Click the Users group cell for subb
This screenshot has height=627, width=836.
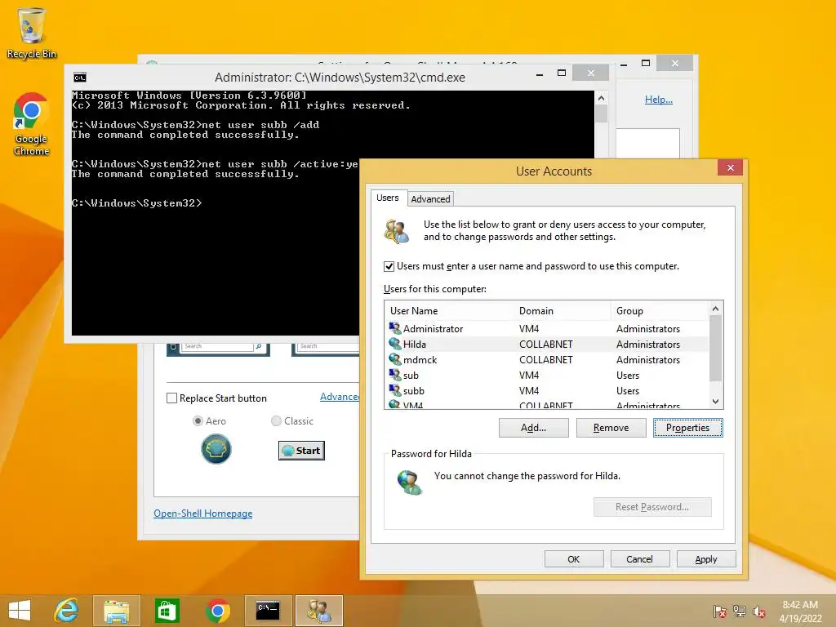[x=628, y=391]
